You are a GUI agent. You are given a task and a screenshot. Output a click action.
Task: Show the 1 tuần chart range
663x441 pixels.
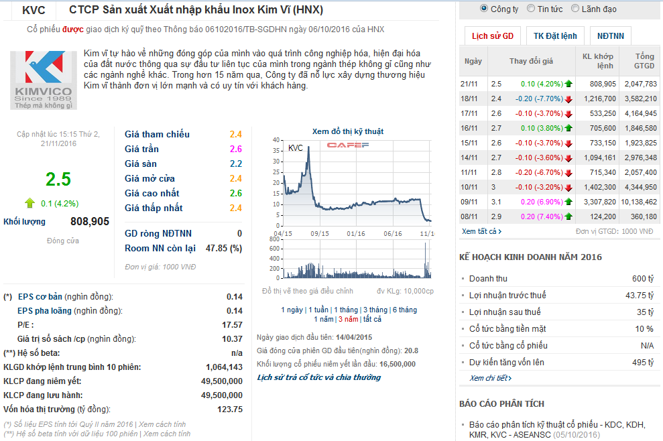tap(318, 310)
